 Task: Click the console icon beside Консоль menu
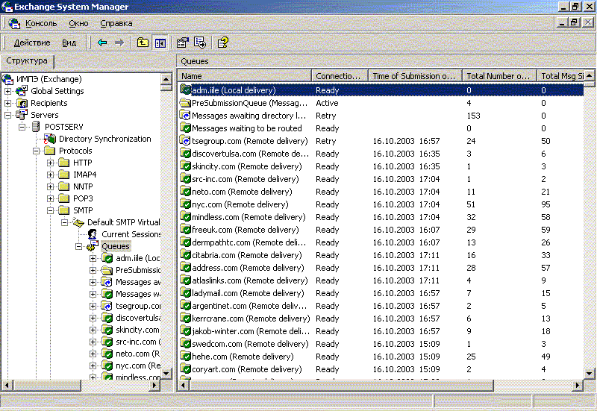coord(14,23)
